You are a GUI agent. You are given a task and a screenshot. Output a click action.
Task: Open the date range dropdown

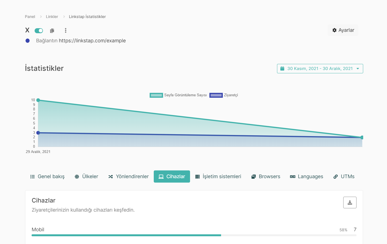[320, 69]
